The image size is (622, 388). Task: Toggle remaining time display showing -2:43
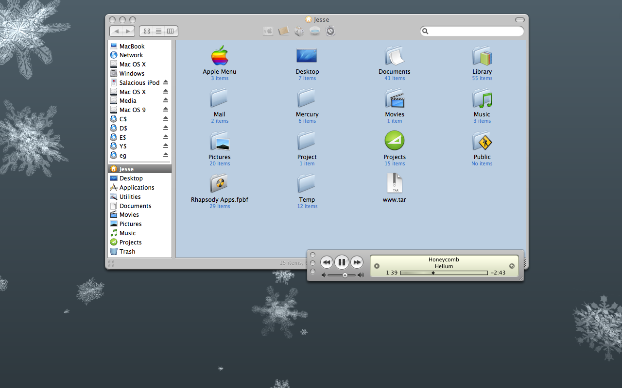[498, 273]
